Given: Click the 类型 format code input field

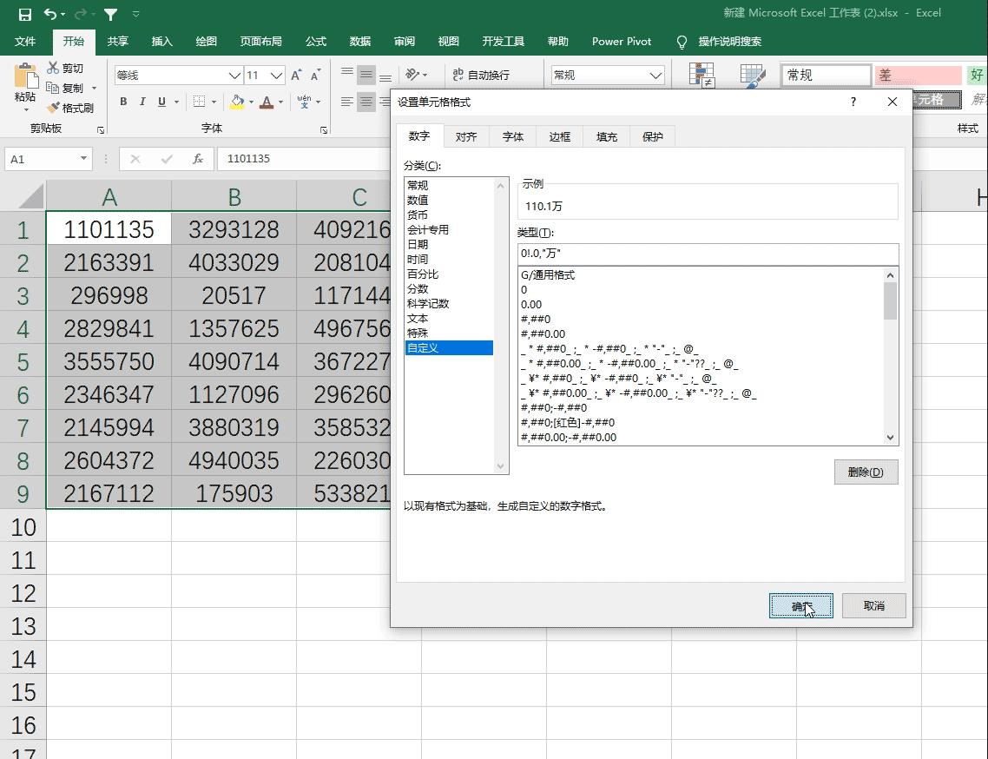Looking at the screenshot, I should [708, 254].
